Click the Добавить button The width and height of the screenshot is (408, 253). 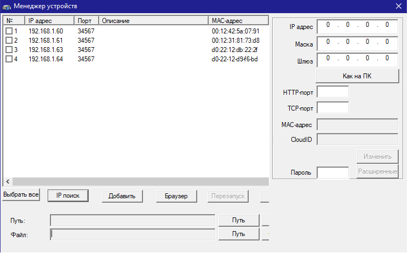click(122, 196)
